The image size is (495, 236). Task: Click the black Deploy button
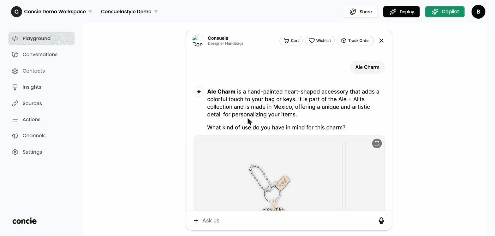pyautogui.click(x=401, y=12)
